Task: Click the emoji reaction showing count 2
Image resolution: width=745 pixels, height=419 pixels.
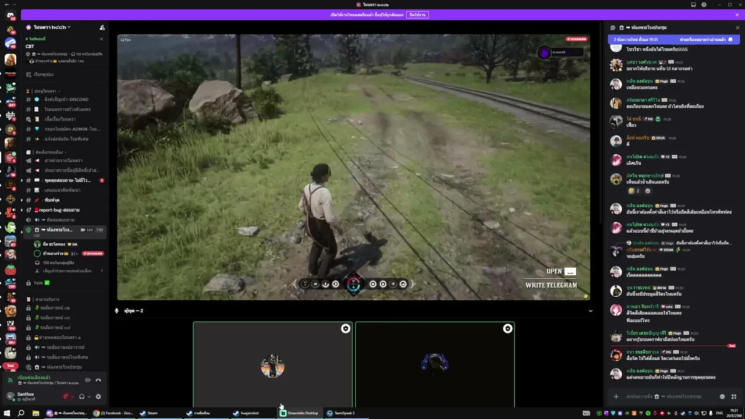Action: tap(634, 191)
